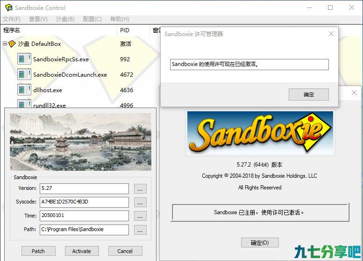The image size is (363, 261).
Task: Select the rundll32.exe process icon
Action: tap(24, 104)
